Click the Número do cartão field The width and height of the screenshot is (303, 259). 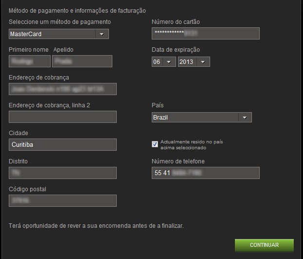[x=206, y=33]
